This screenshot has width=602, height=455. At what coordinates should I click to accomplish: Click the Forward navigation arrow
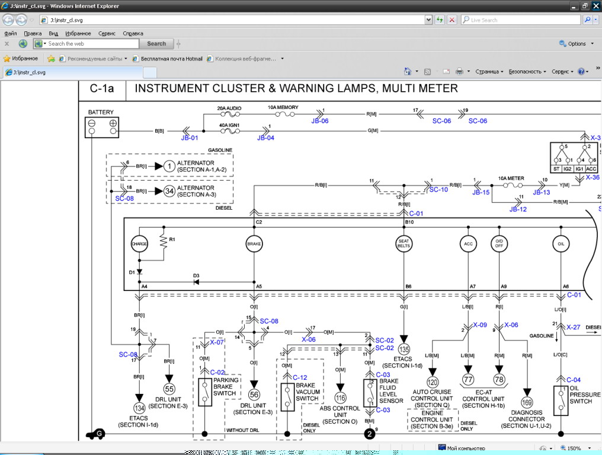[21, 20]
